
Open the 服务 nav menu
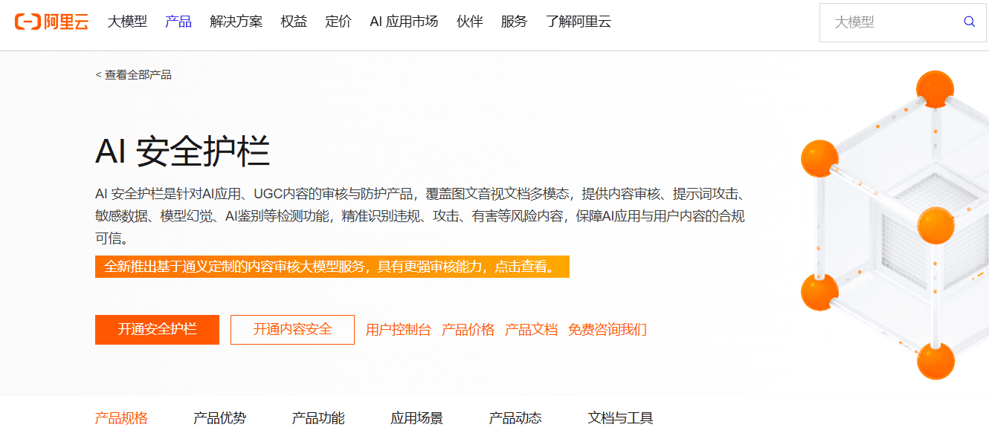[x=515, y=22]
